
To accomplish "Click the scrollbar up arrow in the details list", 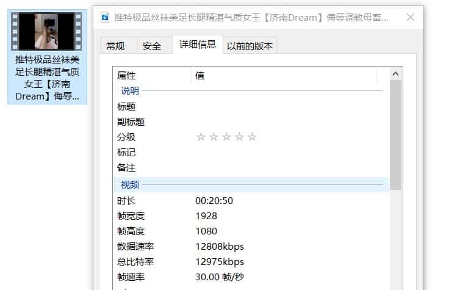I will (x=395, y=74).
